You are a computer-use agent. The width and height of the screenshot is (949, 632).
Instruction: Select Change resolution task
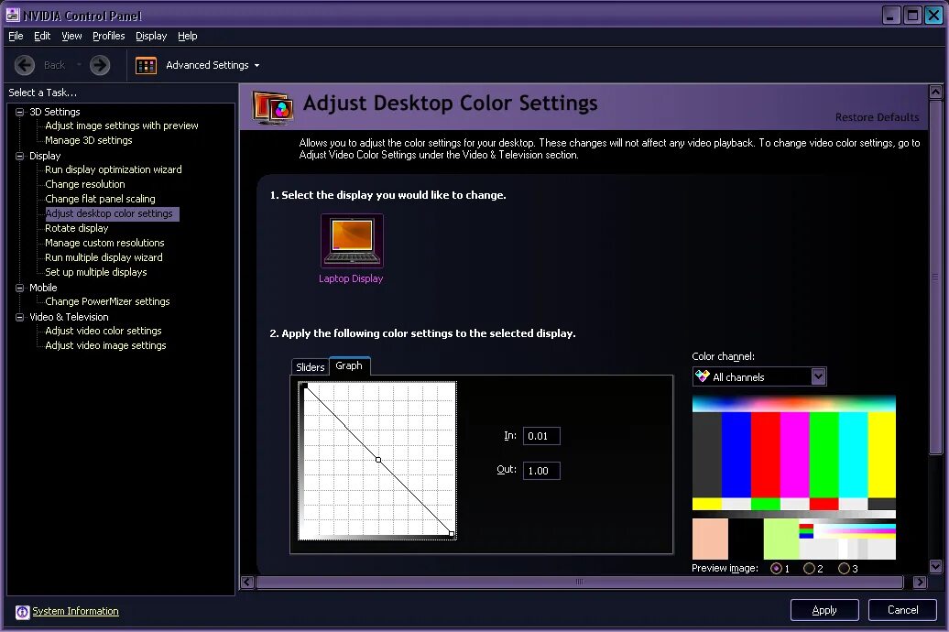(84, 185)
